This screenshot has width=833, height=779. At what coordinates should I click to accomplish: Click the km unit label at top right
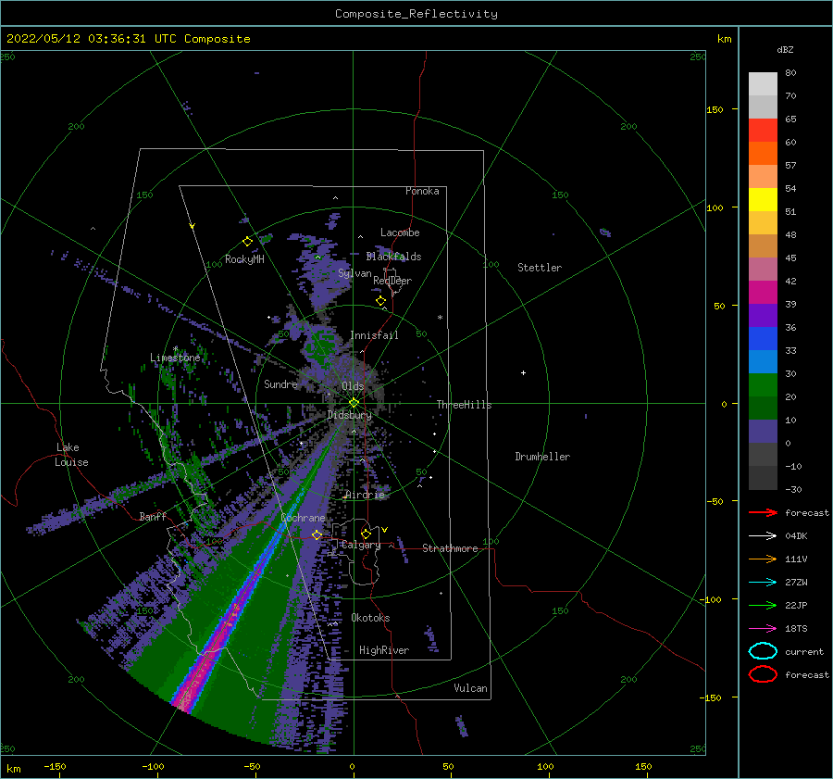point(724,39)
